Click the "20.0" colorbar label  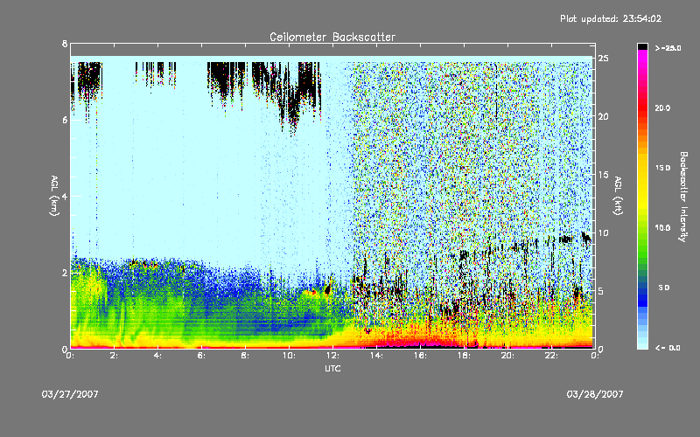[x=662, y=108]
